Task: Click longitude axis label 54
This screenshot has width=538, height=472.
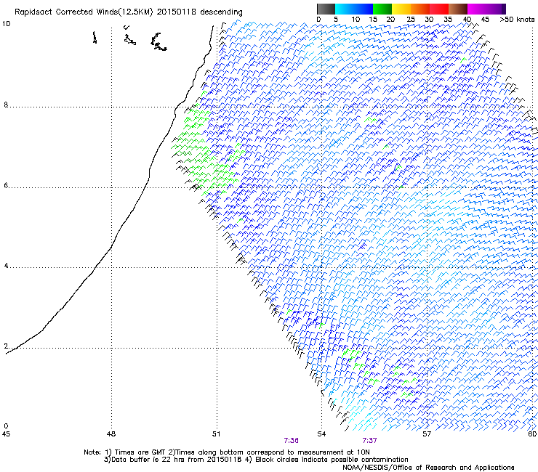Action: pyautogui.click(x=321, y=434)
